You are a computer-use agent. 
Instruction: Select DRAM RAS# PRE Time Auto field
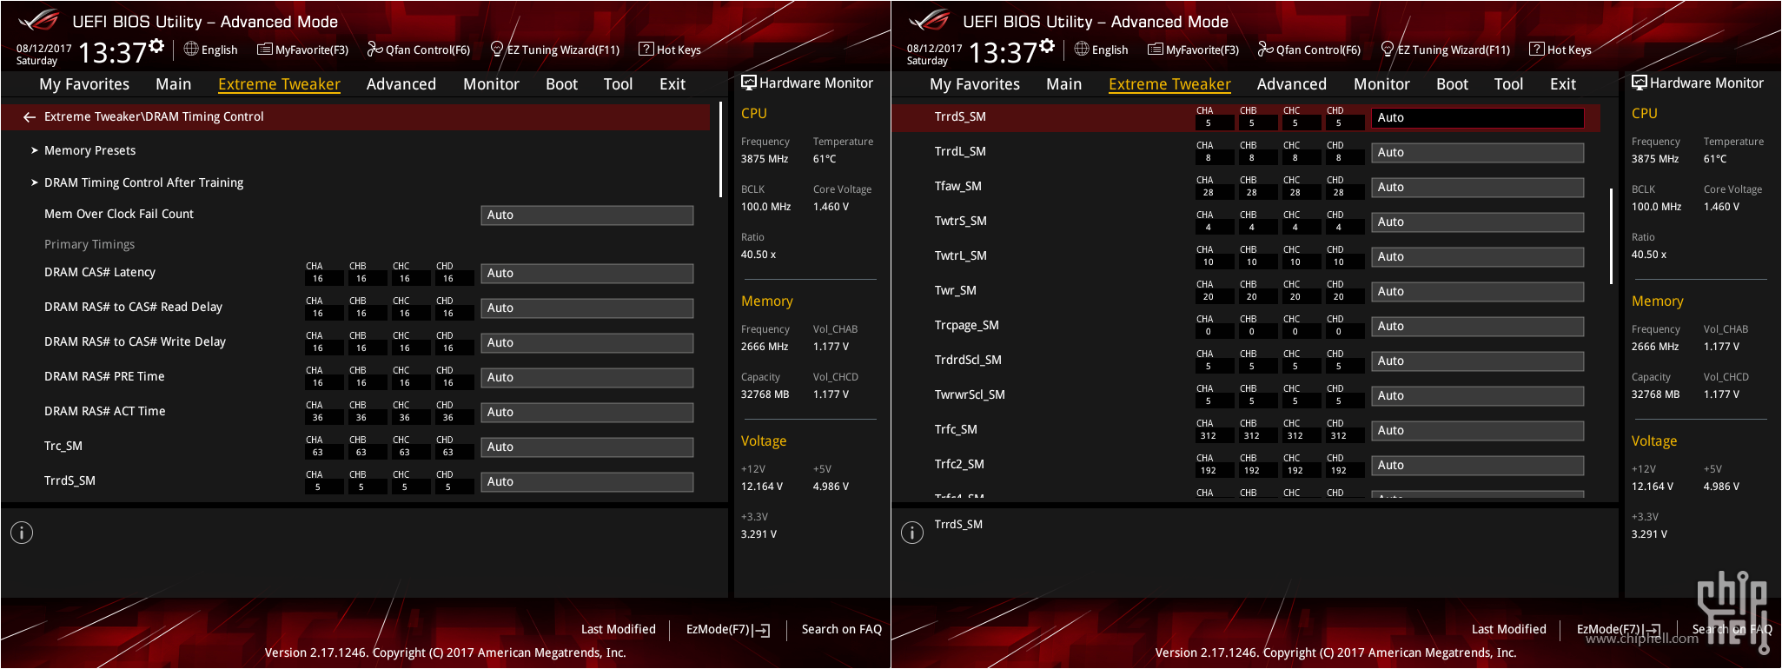coord(587,377)
